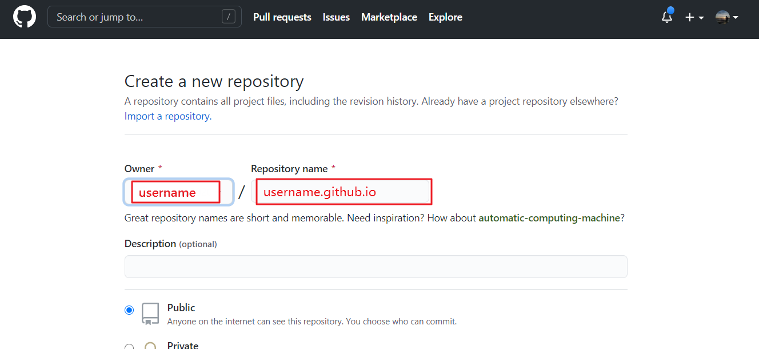This screenshot has width=759, height=349.
Task: Select the Public radio button
Action: 129,310
